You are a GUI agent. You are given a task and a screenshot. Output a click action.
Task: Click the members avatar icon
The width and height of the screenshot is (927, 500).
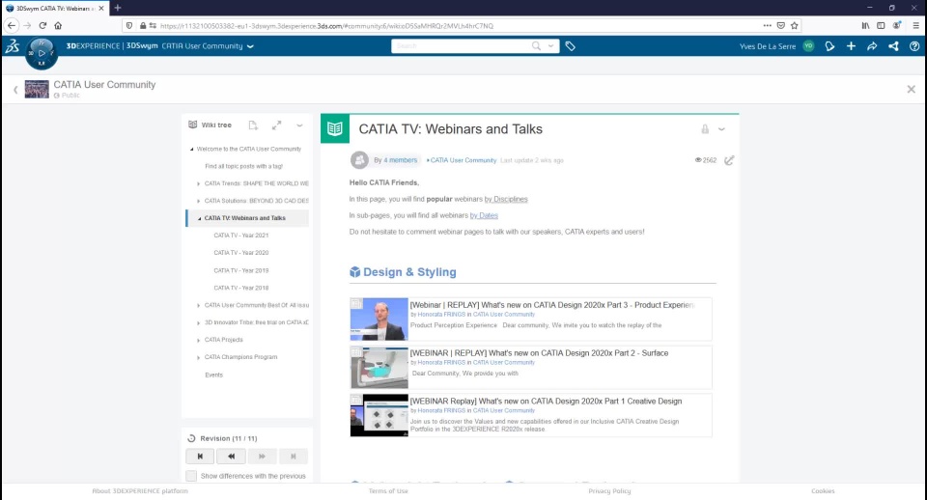tap(359, 160)
